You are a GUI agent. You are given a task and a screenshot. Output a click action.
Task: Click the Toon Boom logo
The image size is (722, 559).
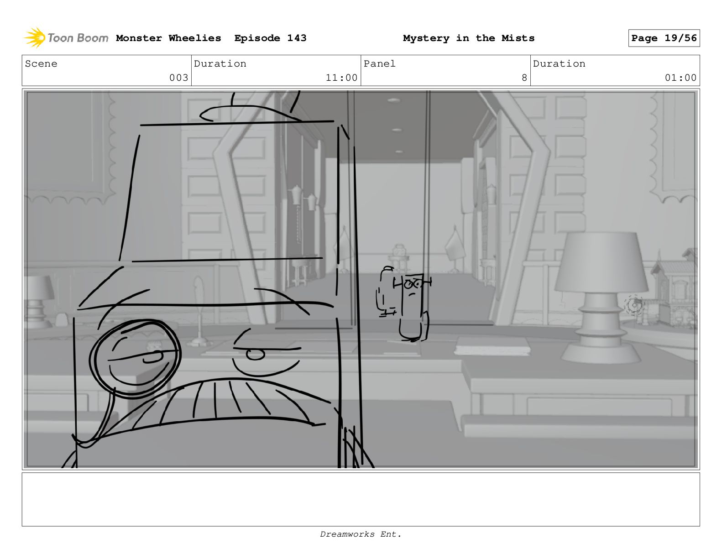tap(66, 38)
